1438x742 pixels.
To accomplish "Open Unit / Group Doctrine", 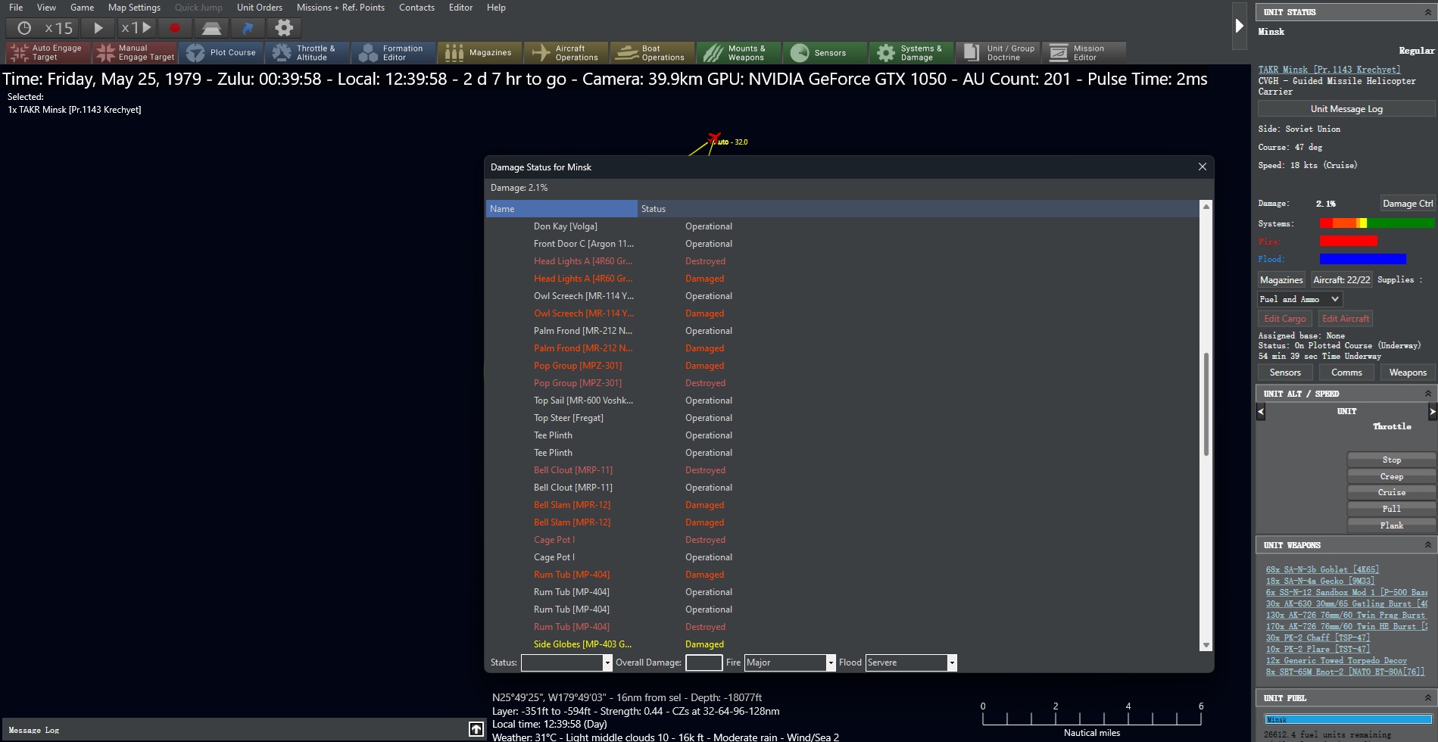I will (x=998, y=52).
